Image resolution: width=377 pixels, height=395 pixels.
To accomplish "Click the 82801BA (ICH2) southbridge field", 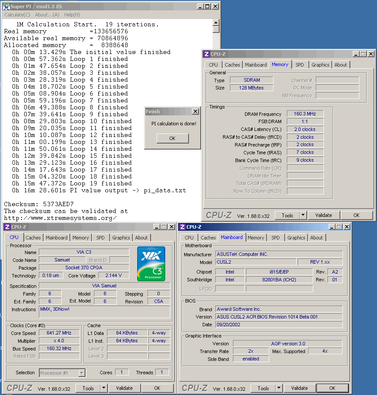I will 279,280.
